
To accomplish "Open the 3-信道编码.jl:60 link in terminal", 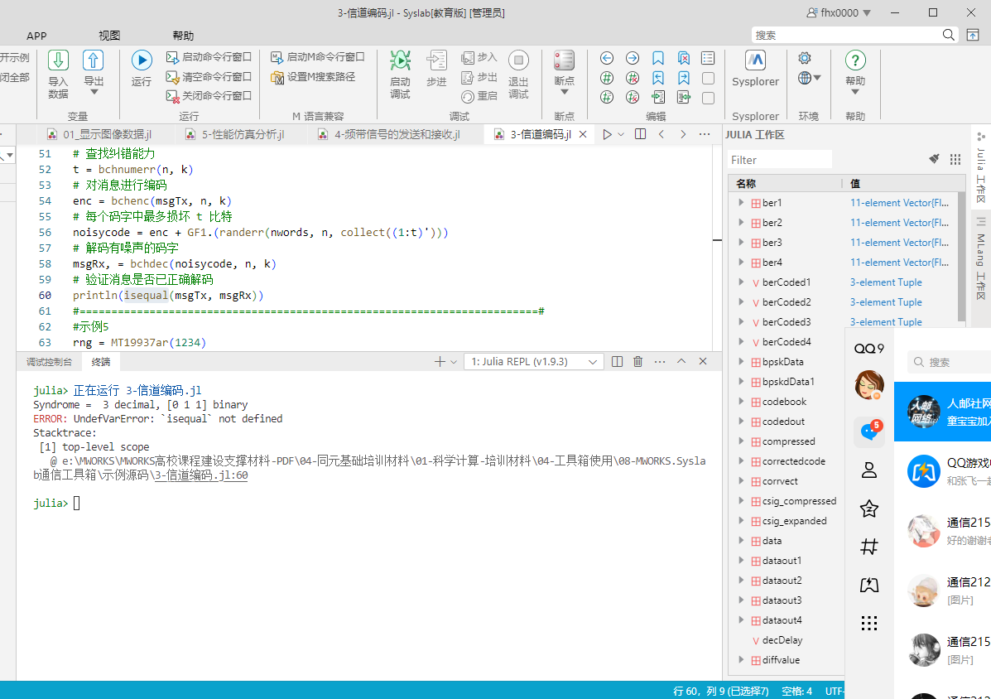I will tap(202, 475).
